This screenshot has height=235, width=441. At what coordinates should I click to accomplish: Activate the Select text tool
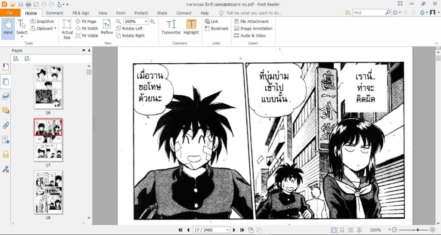pyautogui.click(x=22, y=28)
